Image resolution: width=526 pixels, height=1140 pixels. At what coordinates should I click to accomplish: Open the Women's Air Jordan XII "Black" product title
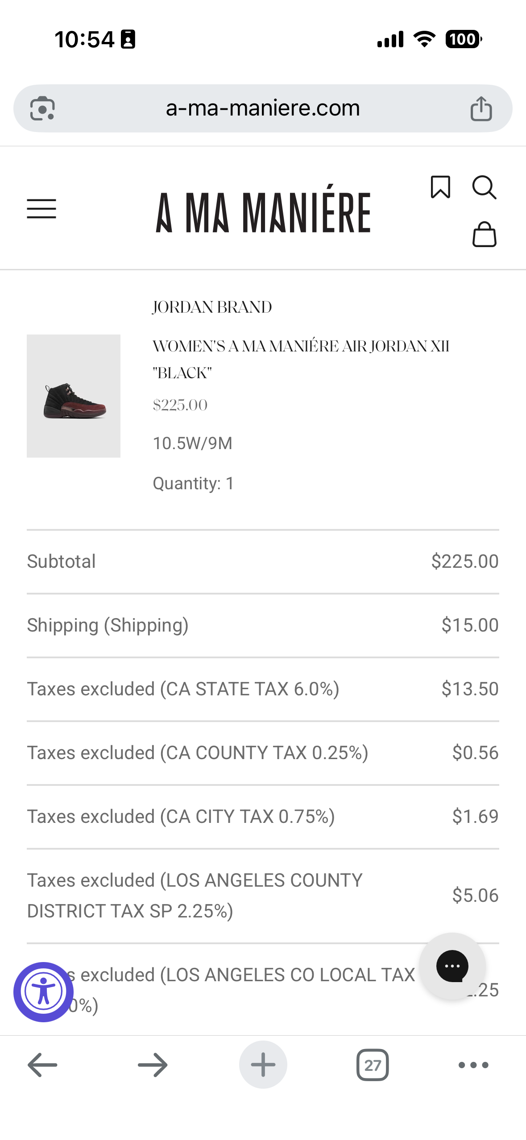point(300,359)
